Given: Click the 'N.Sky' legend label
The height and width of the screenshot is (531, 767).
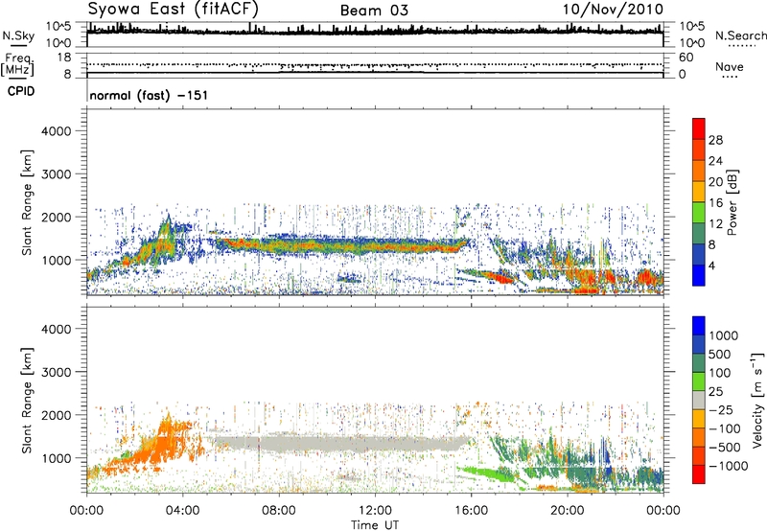Looking at the screenshot, I should [x=18, y=35].
